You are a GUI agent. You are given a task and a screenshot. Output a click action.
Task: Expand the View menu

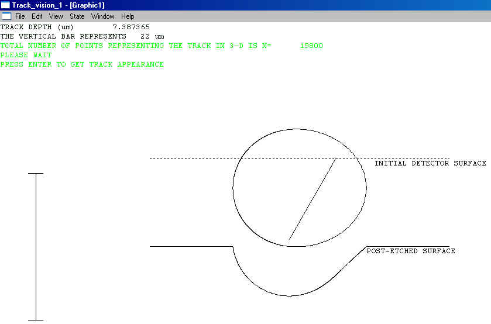pos(56,16)
